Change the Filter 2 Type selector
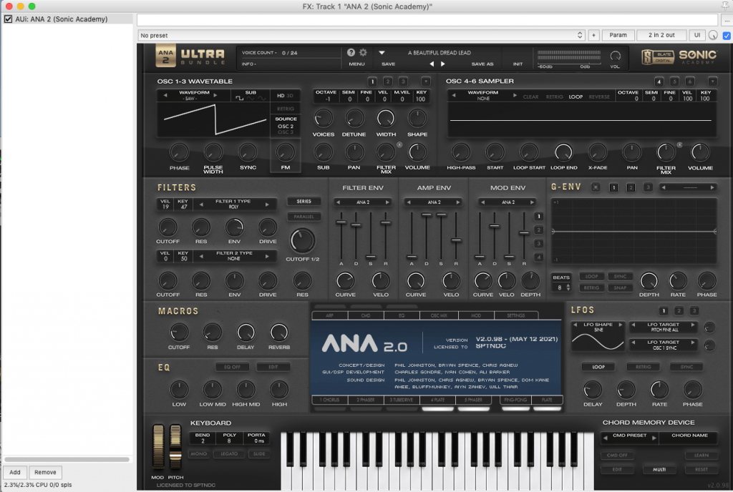733x492 pixels. point(234,256)
